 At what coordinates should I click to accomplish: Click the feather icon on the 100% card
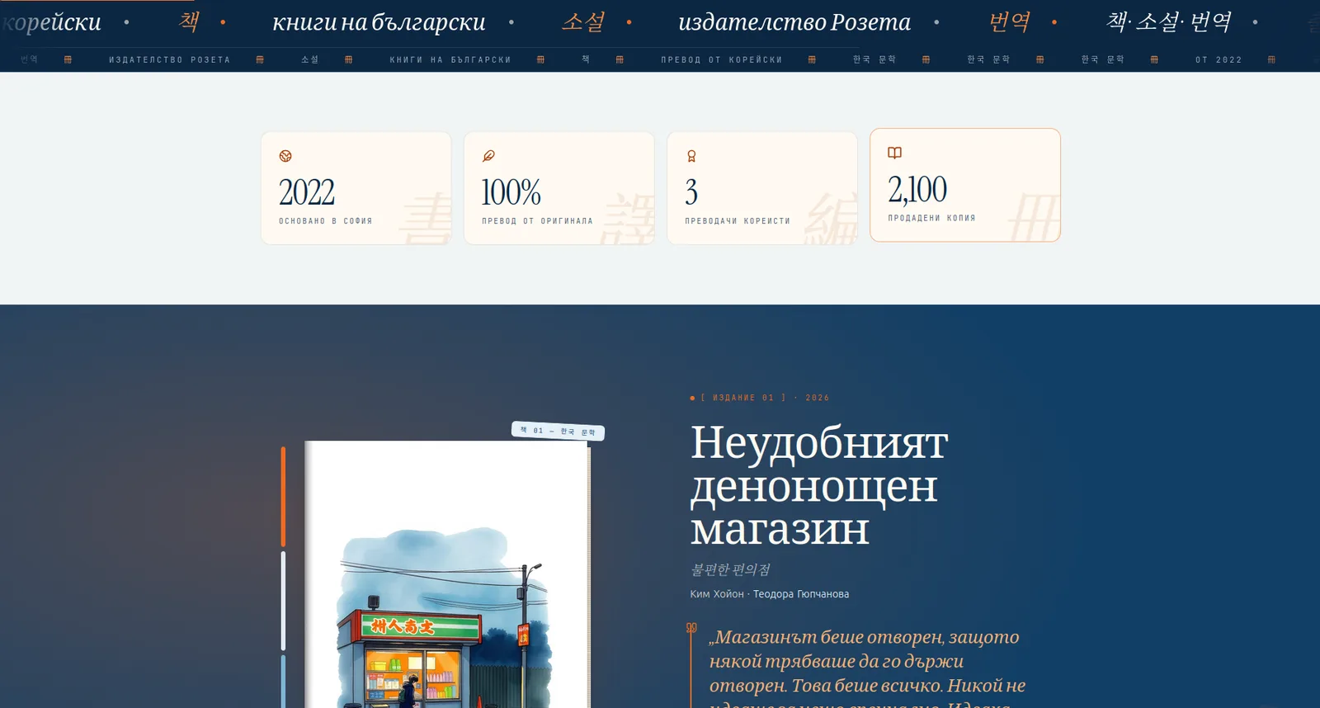pos(488,156)
